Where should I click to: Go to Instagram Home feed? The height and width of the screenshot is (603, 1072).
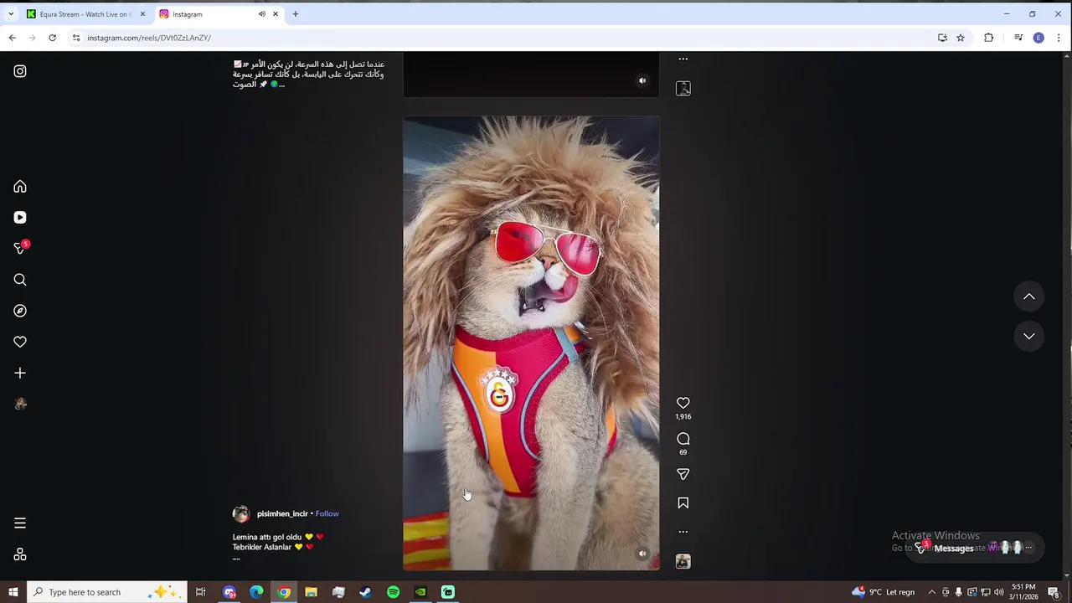20,187
